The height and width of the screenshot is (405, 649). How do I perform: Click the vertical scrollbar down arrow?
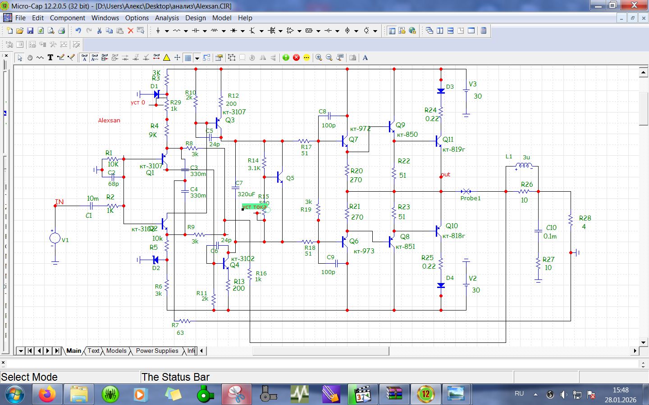point(644,342)
